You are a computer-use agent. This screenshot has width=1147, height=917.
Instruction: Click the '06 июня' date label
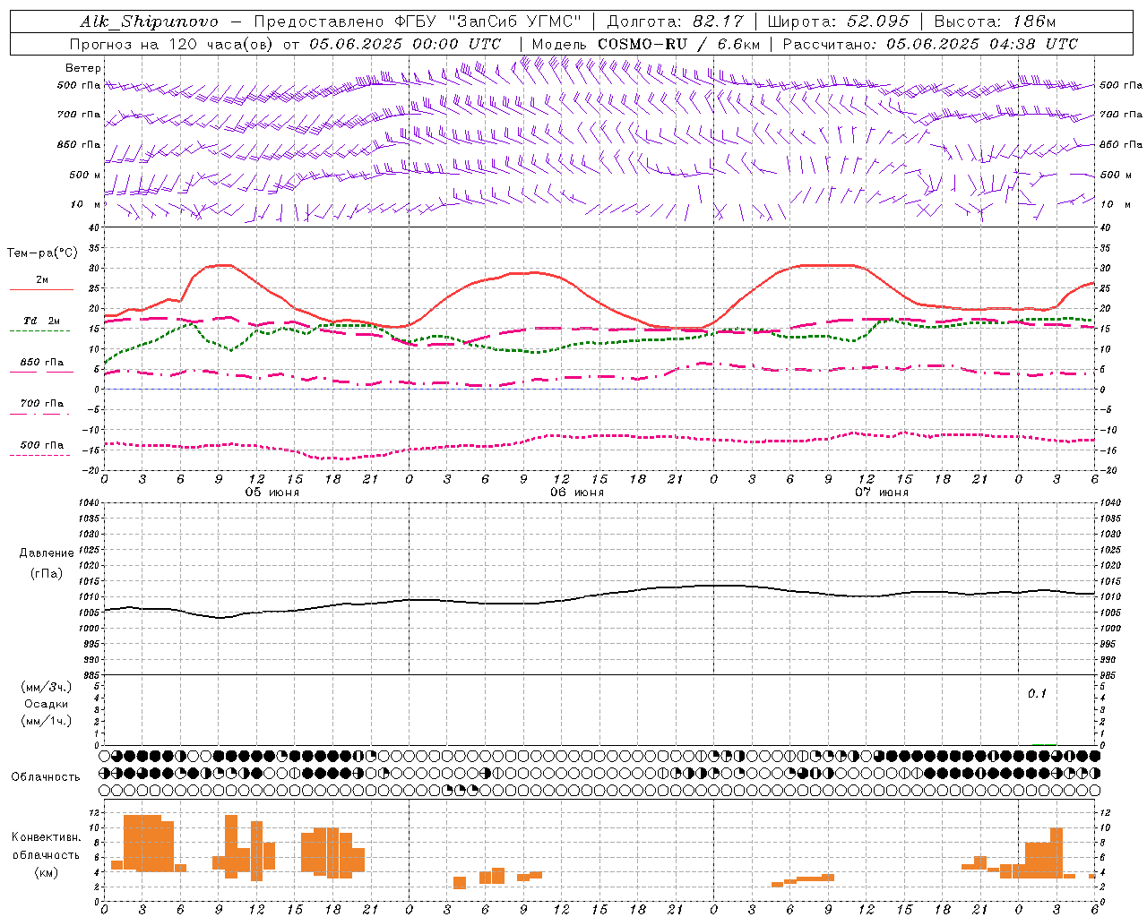[577, 493]
